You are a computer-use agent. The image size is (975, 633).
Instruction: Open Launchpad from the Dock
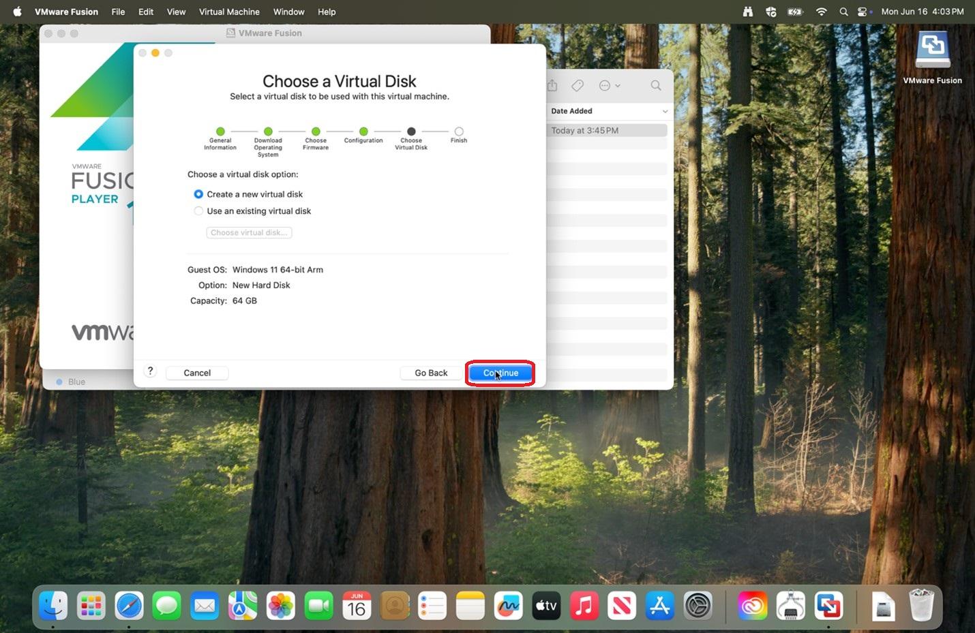pos(91,605)
